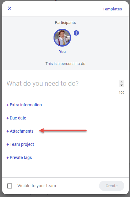Tick the Visible to your team checkbox
Image resolution: width=130 pixels, height=197 pixels.
click(10, 186)
